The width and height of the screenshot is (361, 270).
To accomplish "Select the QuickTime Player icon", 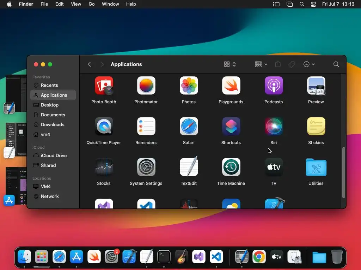I will click(104, 126).
